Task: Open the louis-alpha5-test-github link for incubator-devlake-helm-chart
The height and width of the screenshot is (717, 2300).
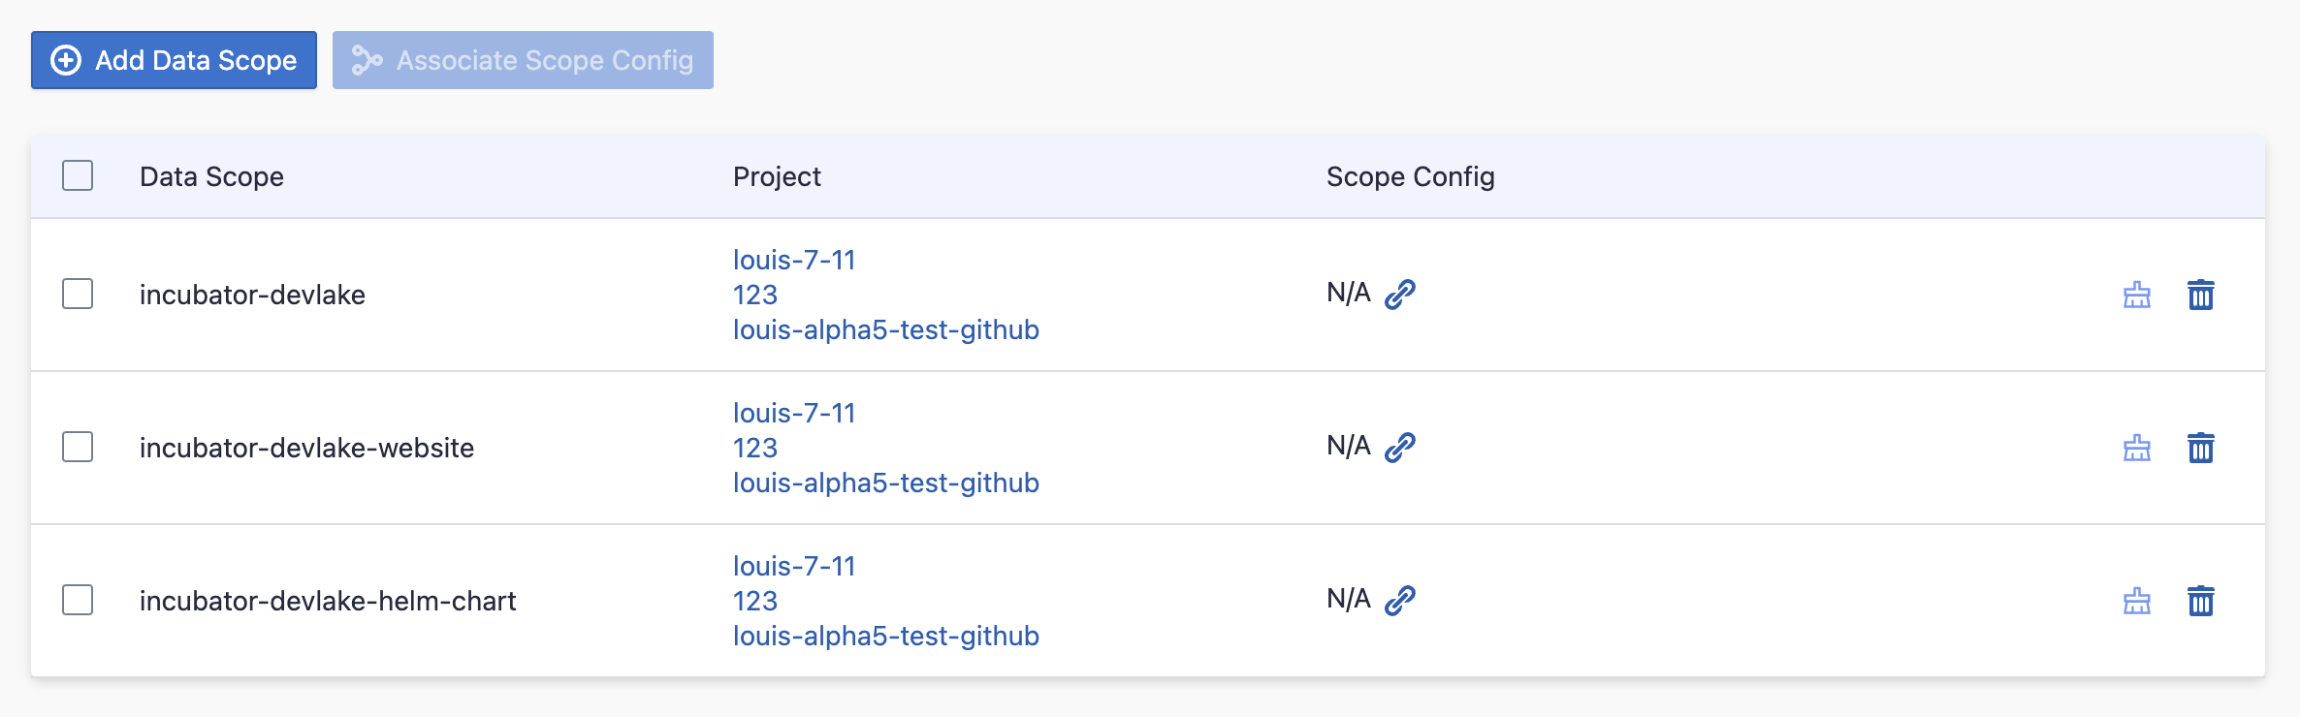Action: 885,636
